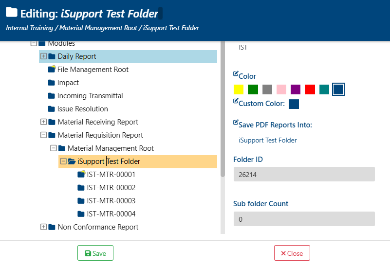The height and width of the screenshot is (267, 390).
Task: Expand the Non Conformance Report node
Action: point(43,227)
